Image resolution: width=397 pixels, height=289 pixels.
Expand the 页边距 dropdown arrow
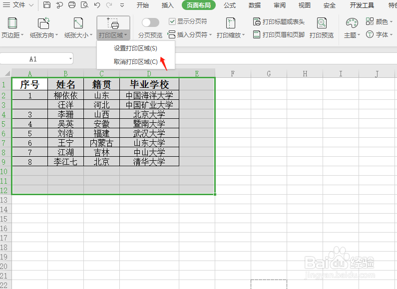pos(22,35)
